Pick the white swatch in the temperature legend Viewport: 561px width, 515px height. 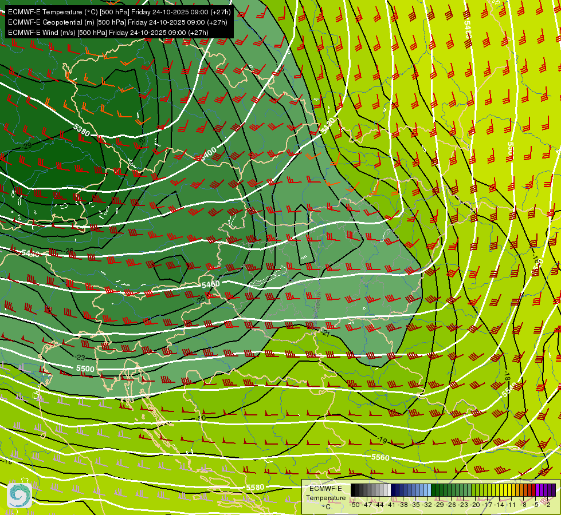click(389, 490)
